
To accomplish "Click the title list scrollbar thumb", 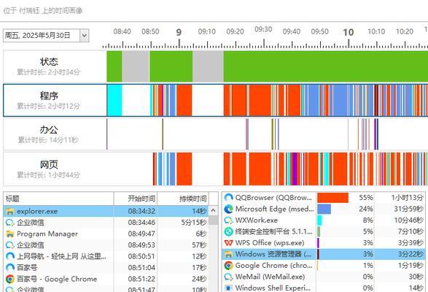I will (x=214, y=220).
